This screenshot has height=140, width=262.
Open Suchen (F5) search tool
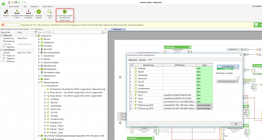tap(50, 11)
